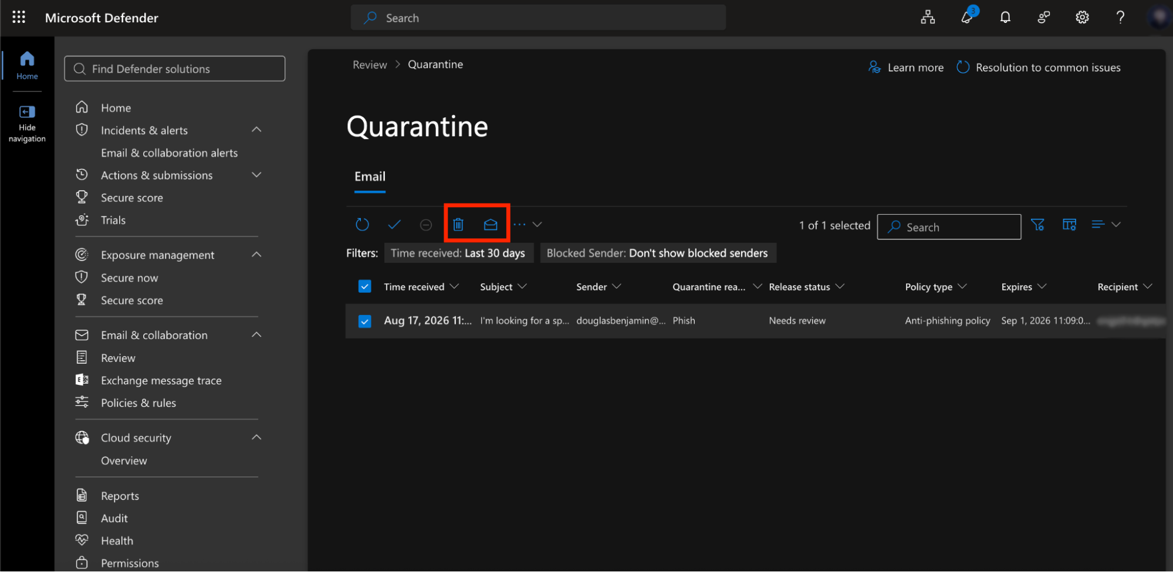Expand the Actions & submissions section

256,175
